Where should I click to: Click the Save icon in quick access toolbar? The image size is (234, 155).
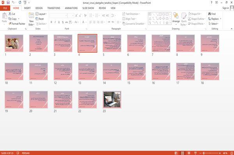(8, 3)
